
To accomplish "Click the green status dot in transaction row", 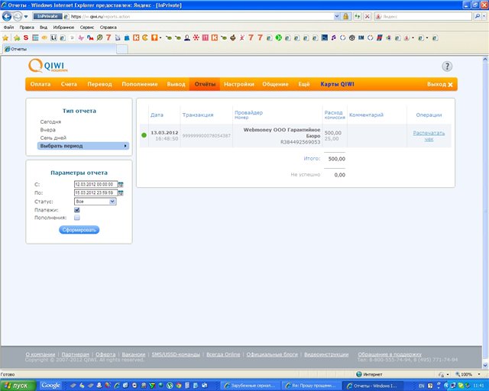I will (144, 135).
